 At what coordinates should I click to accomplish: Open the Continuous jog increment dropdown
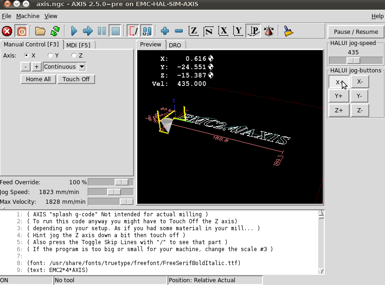[82, 66]
